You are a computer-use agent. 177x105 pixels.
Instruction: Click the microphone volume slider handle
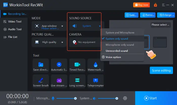(75, 98)
